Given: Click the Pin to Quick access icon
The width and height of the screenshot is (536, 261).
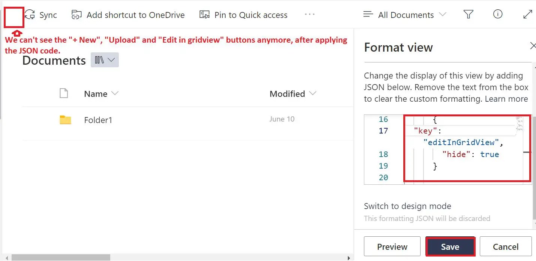Looking at the screenshot, I should pyautogui.click(x=204, y=14).
